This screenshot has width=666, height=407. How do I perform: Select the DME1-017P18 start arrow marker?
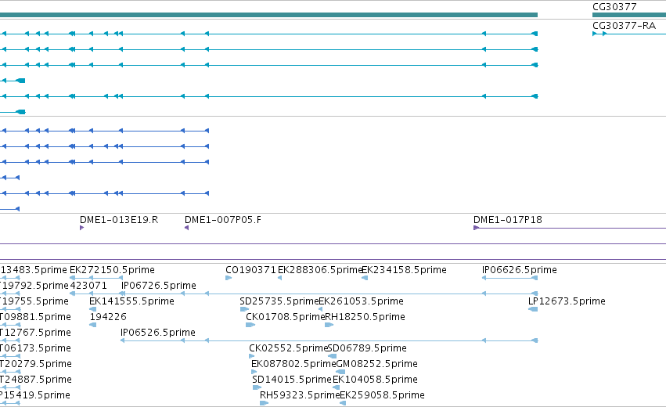[x=476, y=228]
